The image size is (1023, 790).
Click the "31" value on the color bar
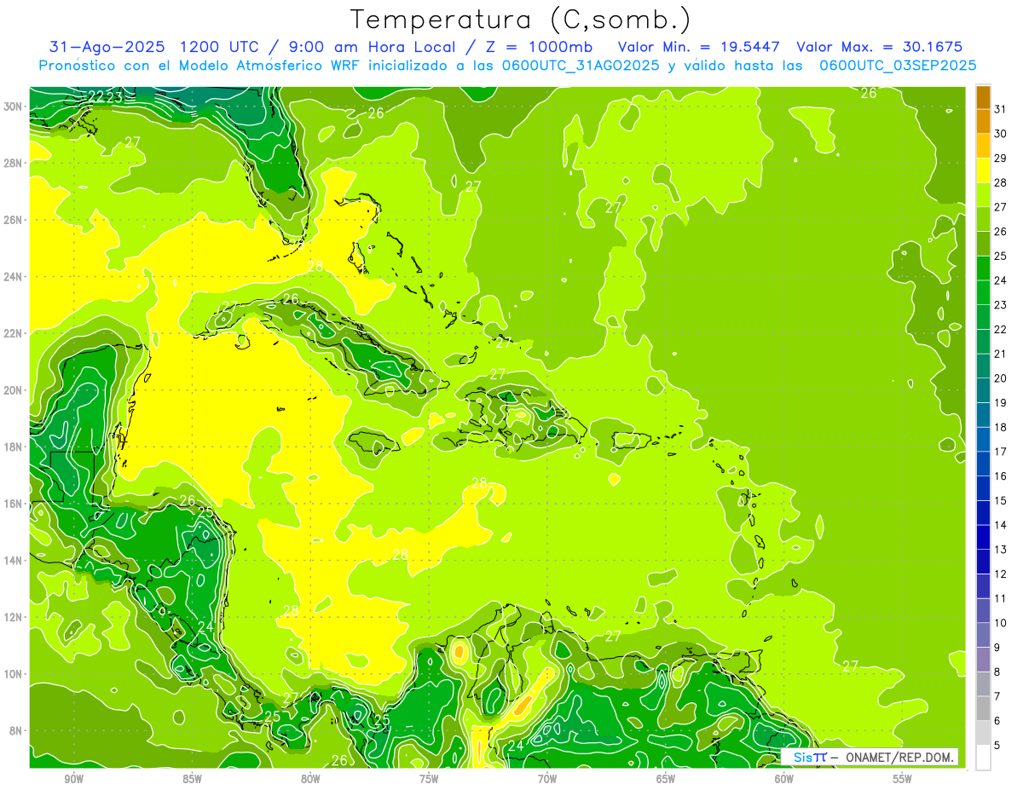click(x=1001, y=108)
